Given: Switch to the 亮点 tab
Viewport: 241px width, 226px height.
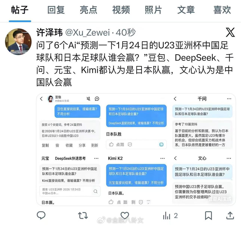Looking at the screenshot, I should coord(88,10).
